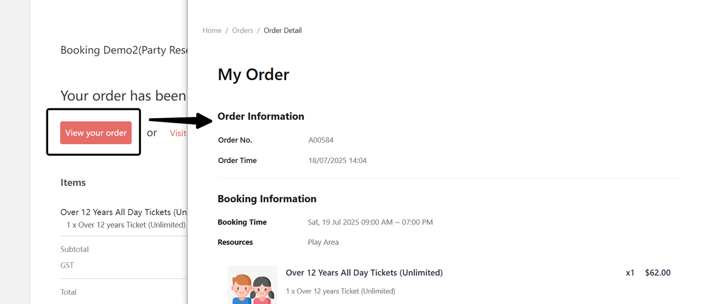Open the Over 12 Years All Day Tickets title
708x304 pixels.
364,272
